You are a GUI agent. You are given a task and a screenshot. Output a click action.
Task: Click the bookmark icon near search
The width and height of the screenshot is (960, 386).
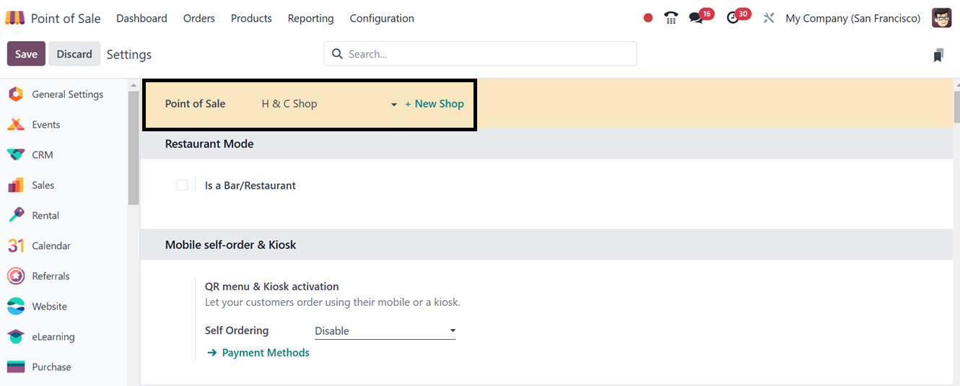click(938, 55)
